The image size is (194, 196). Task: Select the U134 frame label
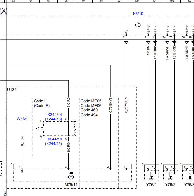(x=12, y=90)
